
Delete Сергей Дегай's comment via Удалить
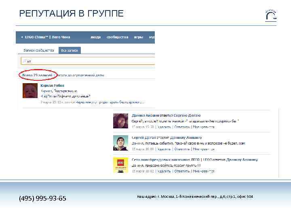click(x=164, y=149)
